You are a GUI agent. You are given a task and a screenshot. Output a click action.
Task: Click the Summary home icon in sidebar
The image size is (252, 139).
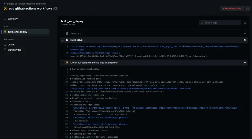point(5,19)
